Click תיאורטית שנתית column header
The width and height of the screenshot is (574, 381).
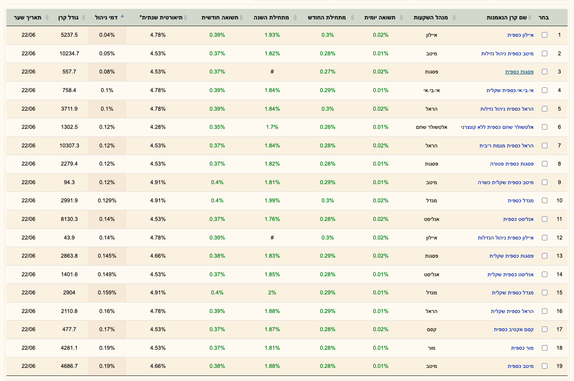161,17
